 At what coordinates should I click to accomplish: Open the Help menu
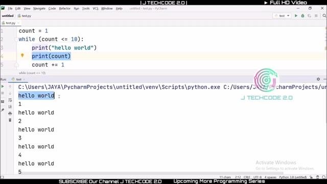(x=119, y=8)
